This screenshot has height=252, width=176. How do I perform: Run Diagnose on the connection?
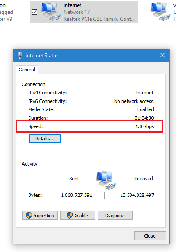point(115,216)
